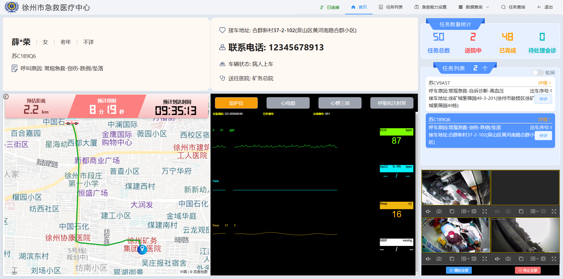This screenshot has width=563, height=279.
Task: Mute audio on the top-left driver camera
Action: point(428,211)
